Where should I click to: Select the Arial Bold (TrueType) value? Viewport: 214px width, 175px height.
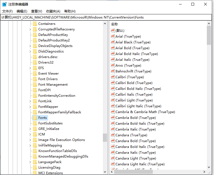click(133, 48)
